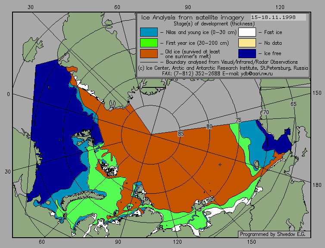
Task: Click the 'First year ice (30-200 cm)' label
Action: tap(197, 43)
